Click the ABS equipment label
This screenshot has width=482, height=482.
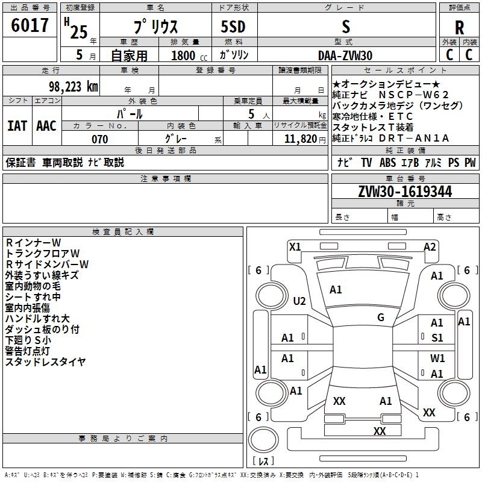(x=387, y=162)
